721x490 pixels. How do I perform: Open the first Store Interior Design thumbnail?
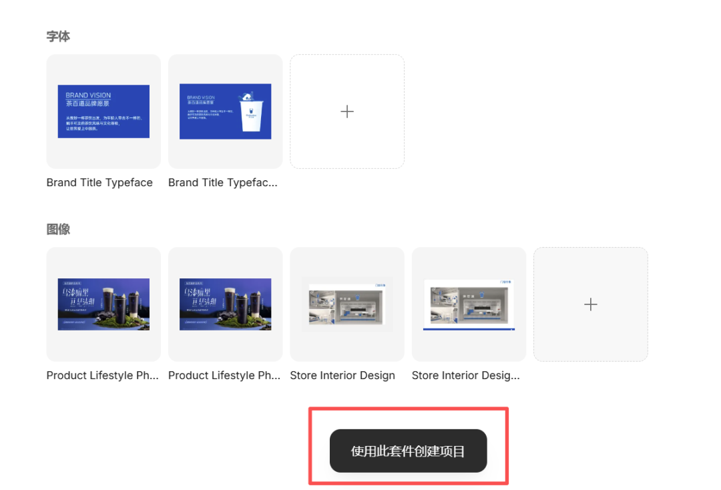346,304
